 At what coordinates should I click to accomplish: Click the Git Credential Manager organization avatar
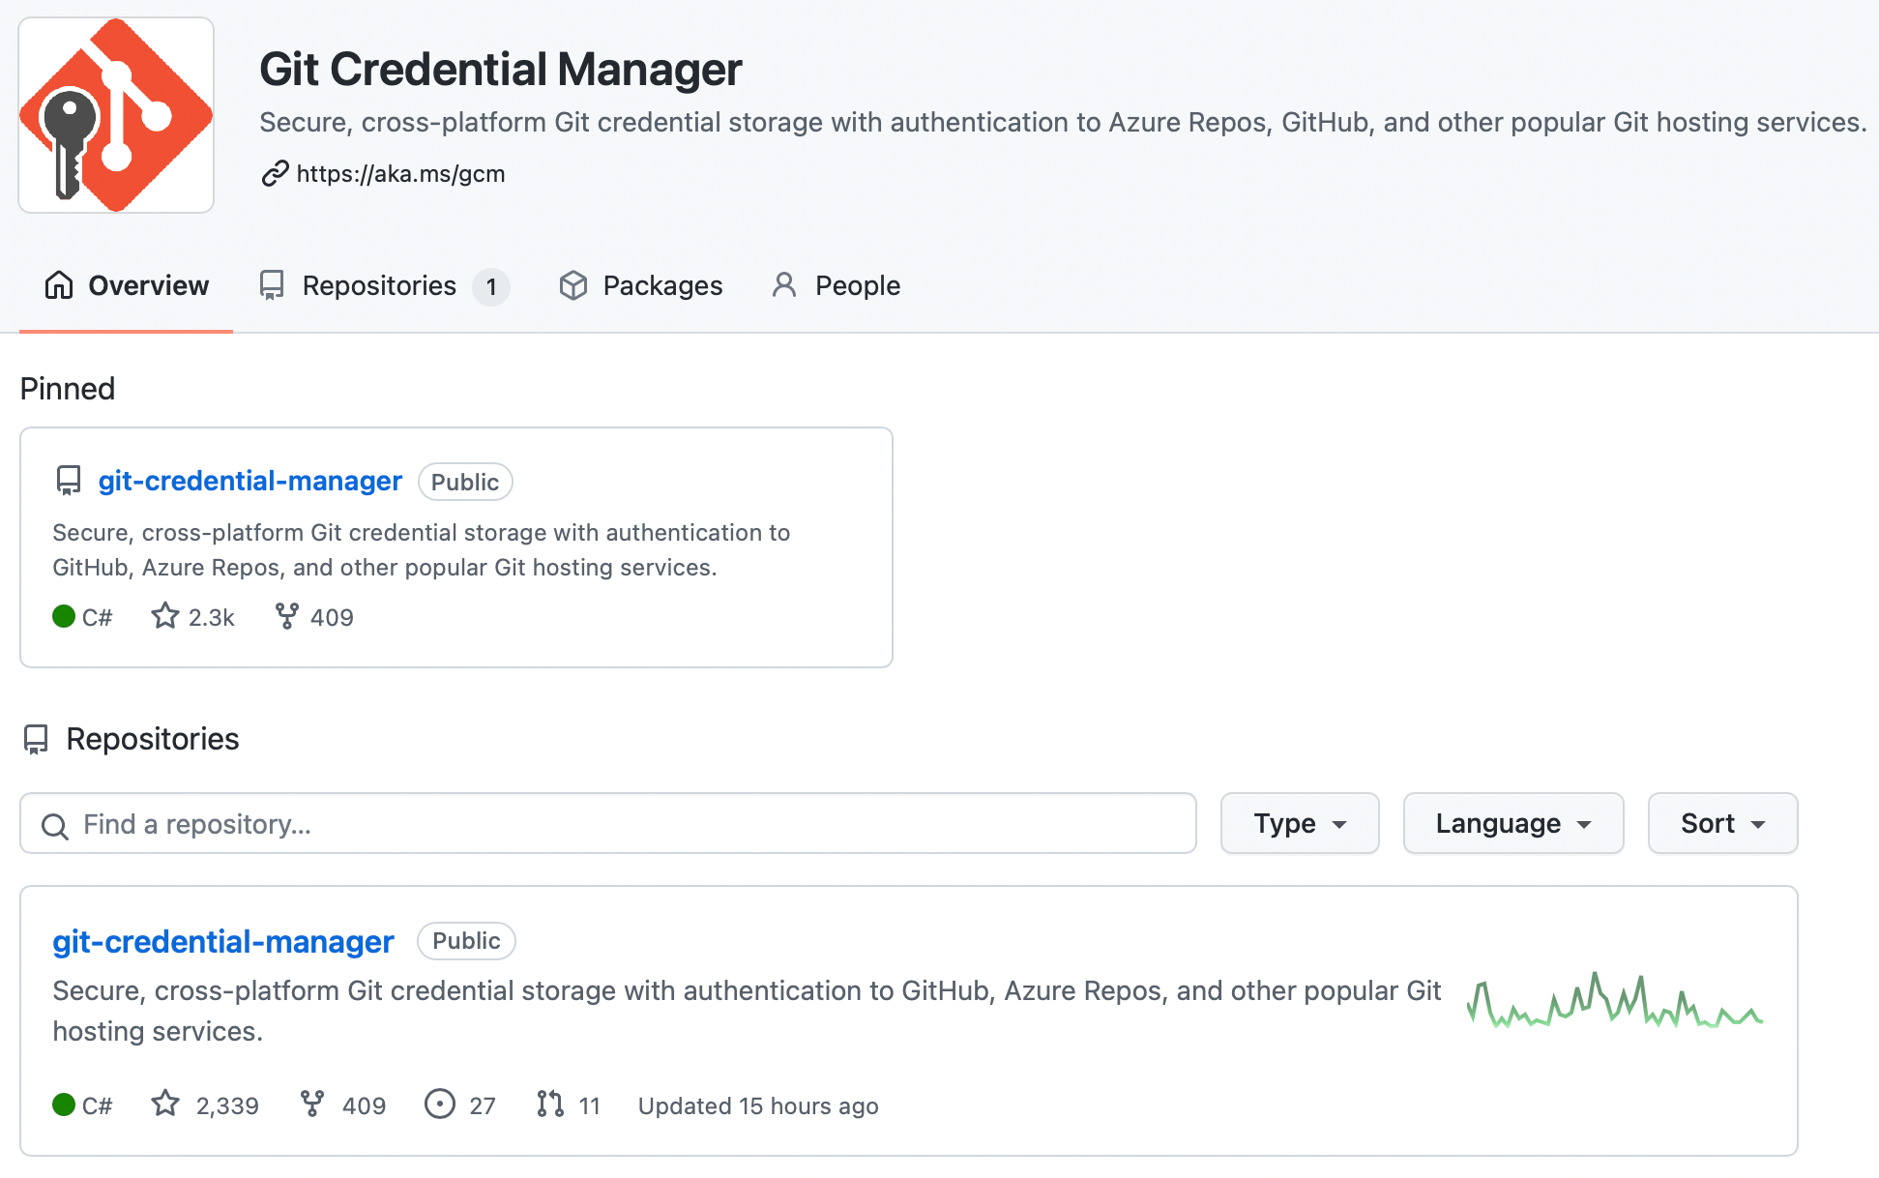116,115
